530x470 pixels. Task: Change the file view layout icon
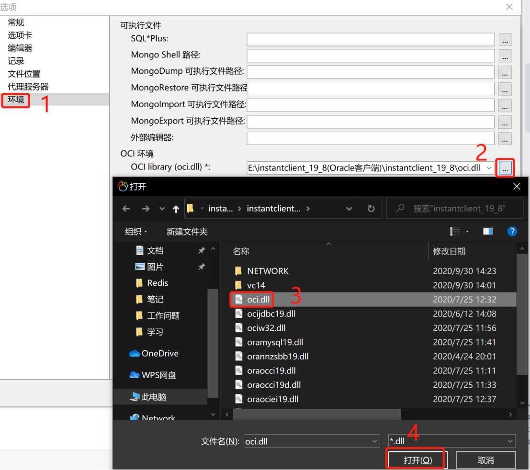(455, 231)
